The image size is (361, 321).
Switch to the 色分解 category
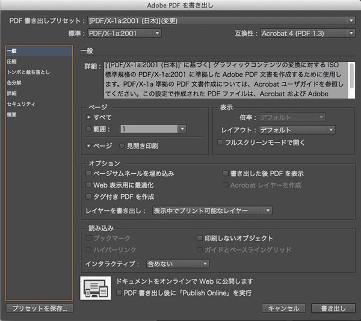pyautogui.click(x=39, y=82)
